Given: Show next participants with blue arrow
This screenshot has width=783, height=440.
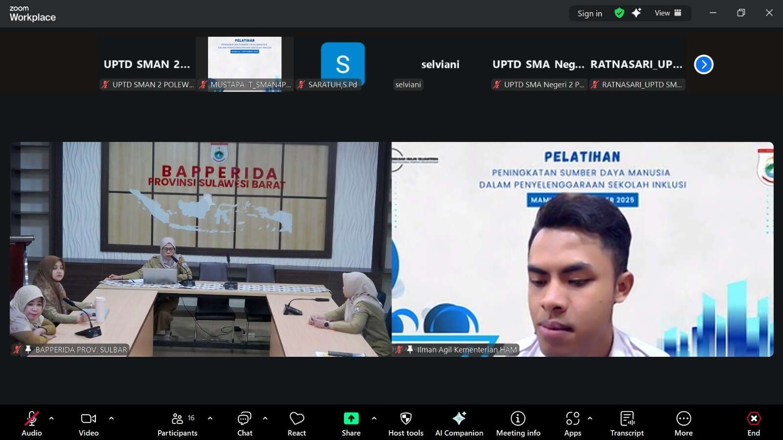Looking at the screenshot, I should pyautogui.click(x=704, y=64).
